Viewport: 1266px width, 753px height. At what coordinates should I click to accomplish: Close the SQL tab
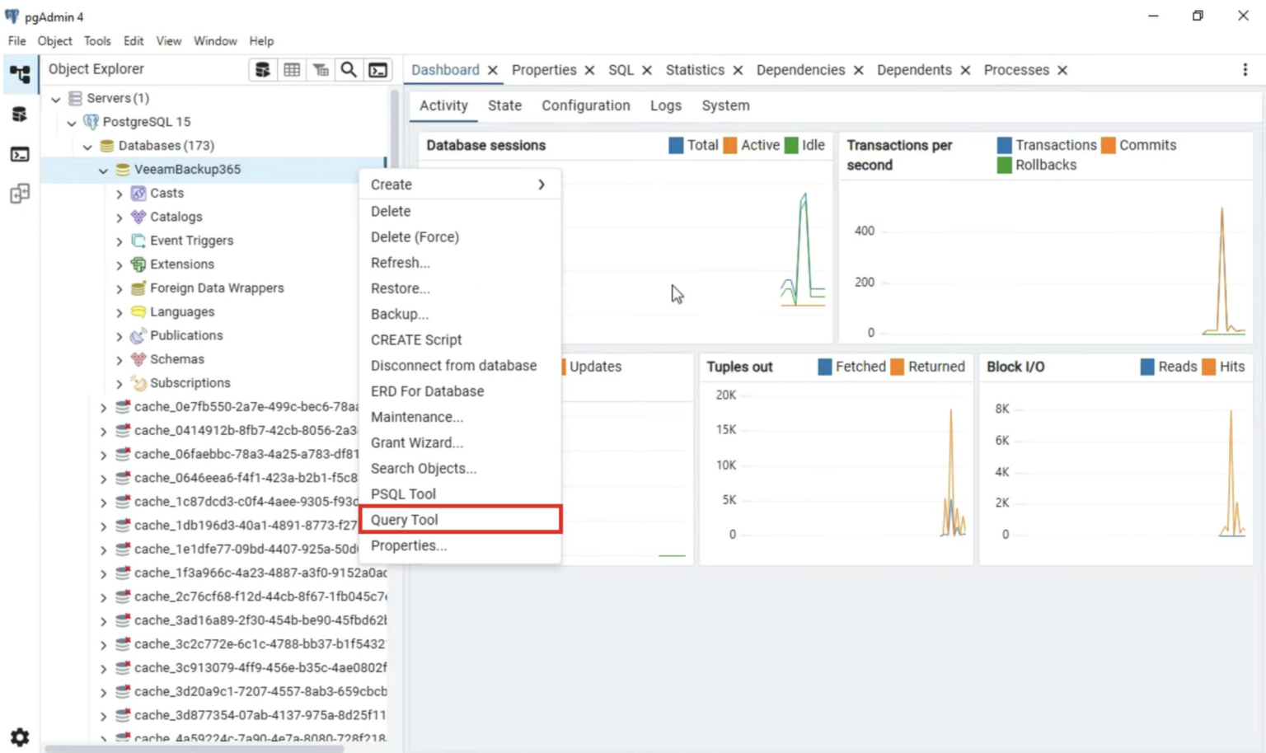pos(647,71)
